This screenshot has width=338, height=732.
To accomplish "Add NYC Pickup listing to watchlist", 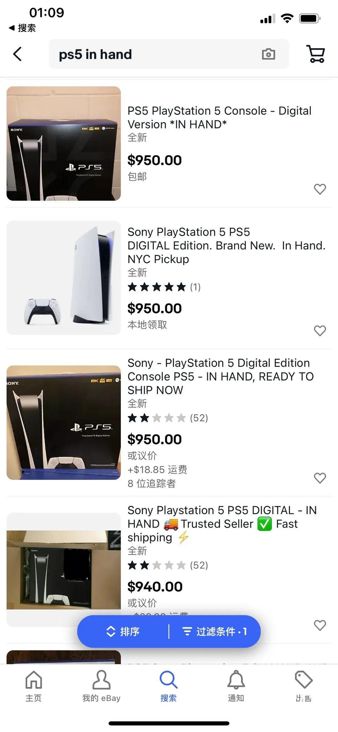I will click(x=320, y=330).
